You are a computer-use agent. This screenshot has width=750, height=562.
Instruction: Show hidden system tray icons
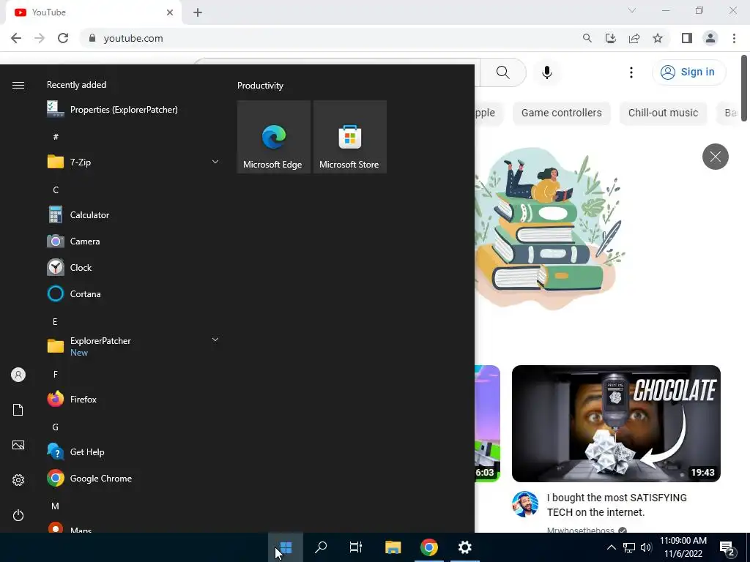pos(612,547)
